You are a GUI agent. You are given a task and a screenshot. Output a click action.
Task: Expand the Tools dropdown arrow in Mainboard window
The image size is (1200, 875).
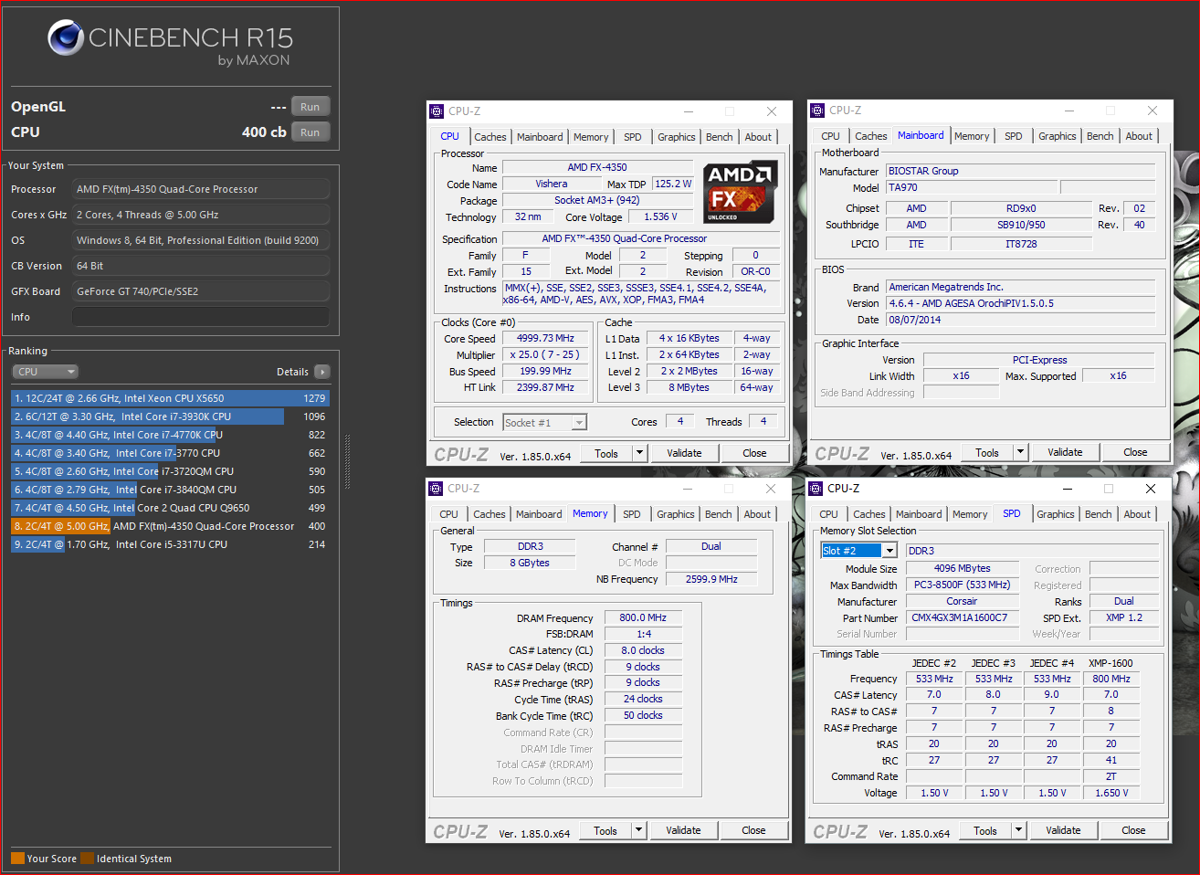[x=1021, y=452]
